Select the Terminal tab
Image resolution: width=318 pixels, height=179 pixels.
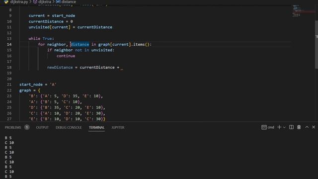(96, 127)
